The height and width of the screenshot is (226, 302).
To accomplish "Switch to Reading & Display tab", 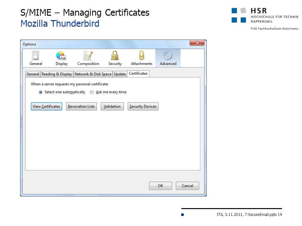I will pos(57,74).
